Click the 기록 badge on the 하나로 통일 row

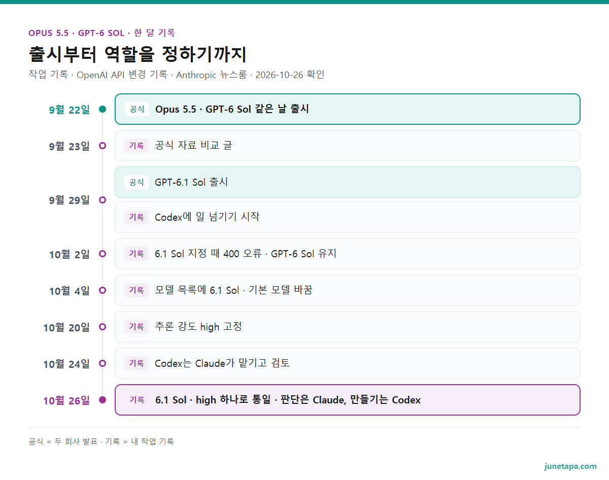pyautogui.click(x=137, y=400)
